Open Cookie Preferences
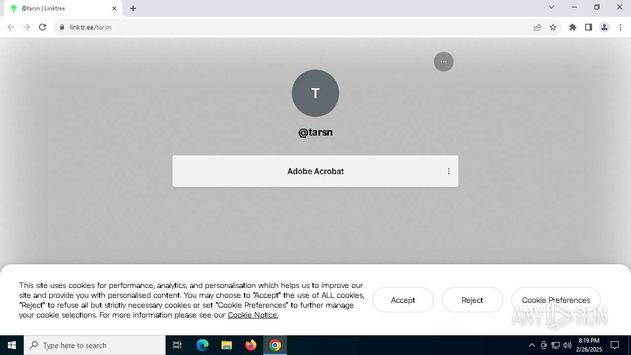The height and width of the screenshot is (355, 631). click(x=556, y=300)
